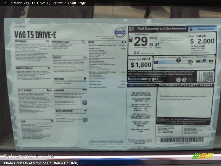
Task: Click the round Volvo logo emblem
Action: click(x=120, y=32)
